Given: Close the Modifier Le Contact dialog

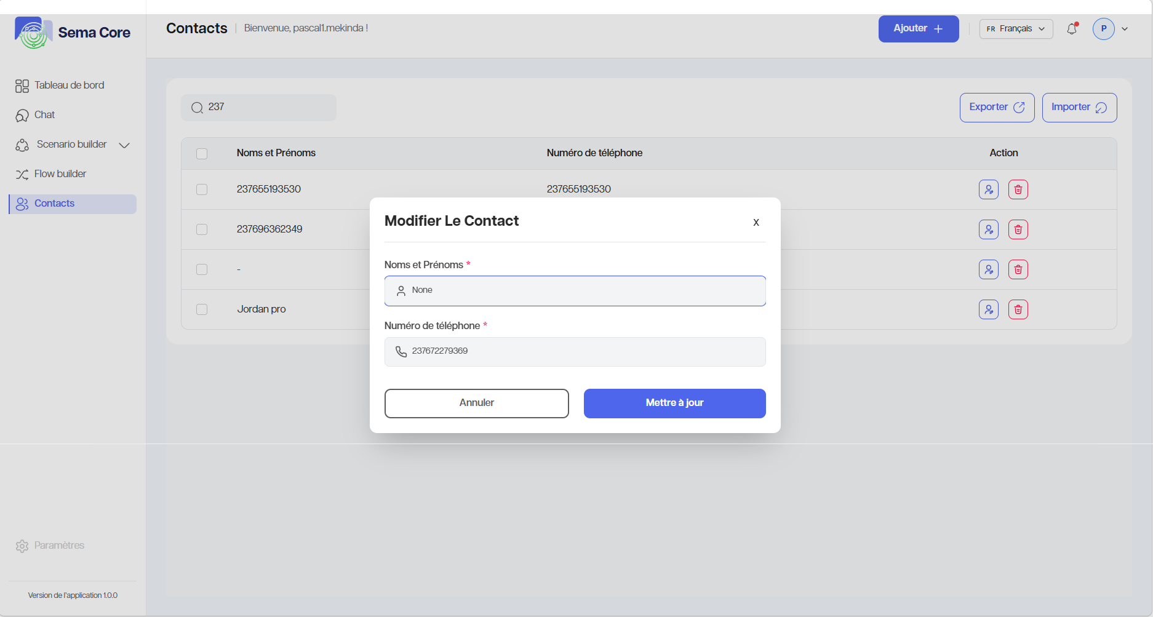Looking at the screenshot, I should pos(756,223).
